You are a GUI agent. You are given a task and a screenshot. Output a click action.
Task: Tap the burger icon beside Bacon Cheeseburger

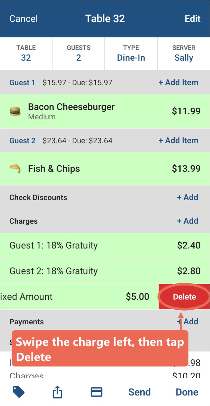pyautogui.click(x=15, y=111)
